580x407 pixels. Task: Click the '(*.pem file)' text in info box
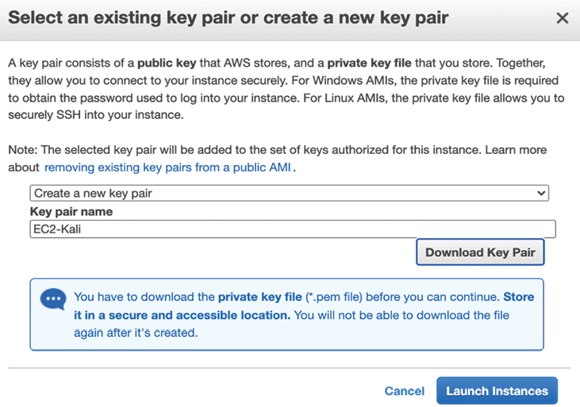pos(334,297)
